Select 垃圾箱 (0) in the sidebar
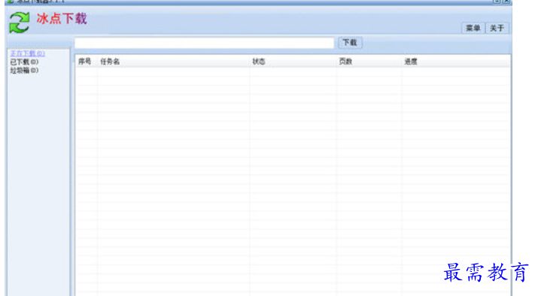Image resolution: width=535 pixels, height=296 pixels. [x=24, y=71]
